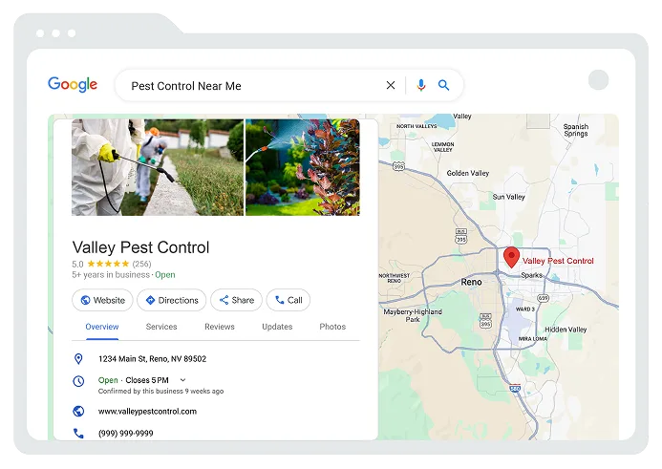Click the Reno city label on map
662x469 pixels.
(471, 282)
